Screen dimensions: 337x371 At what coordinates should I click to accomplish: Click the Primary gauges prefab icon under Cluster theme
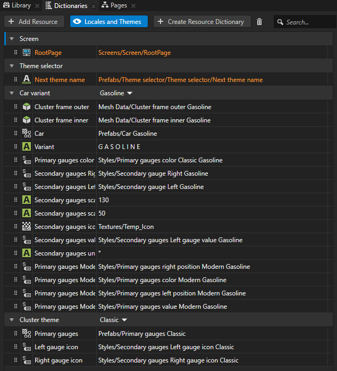[x=27, y=334]
